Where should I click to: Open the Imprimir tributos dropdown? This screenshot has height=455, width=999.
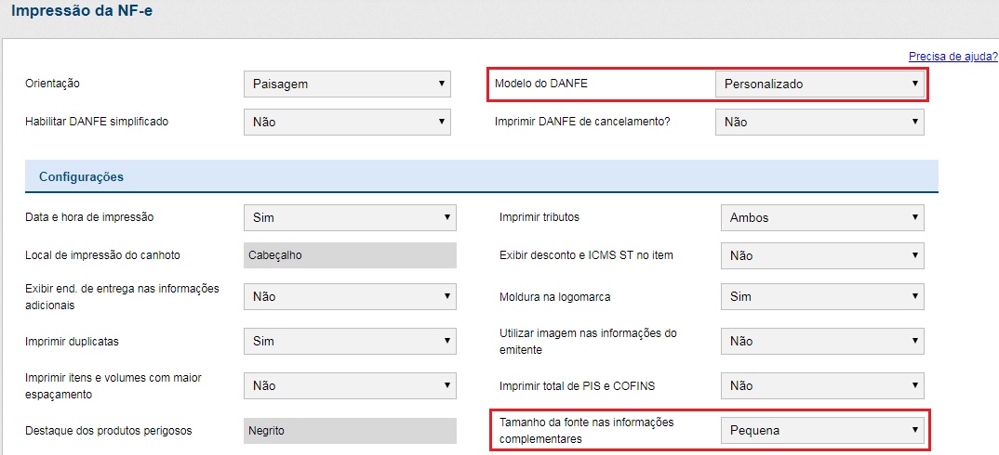click(x=821, y=218)
